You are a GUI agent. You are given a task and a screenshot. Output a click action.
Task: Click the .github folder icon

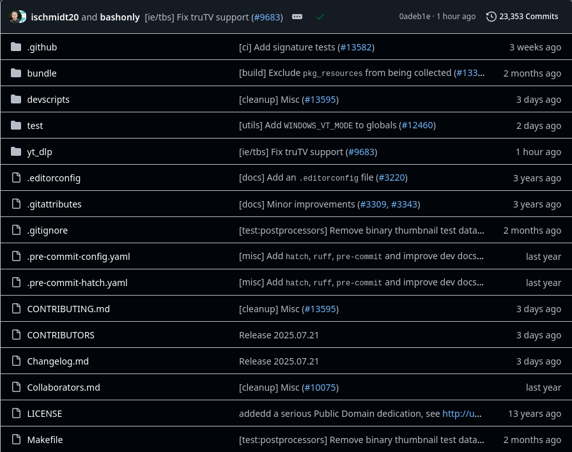[16, 47]
